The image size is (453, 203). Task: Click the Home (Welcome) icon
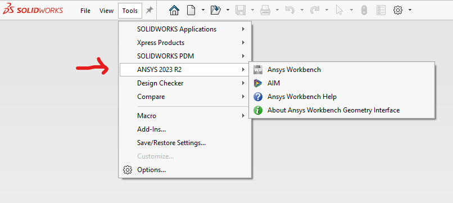pyautogui.click(x=174, y=11)
